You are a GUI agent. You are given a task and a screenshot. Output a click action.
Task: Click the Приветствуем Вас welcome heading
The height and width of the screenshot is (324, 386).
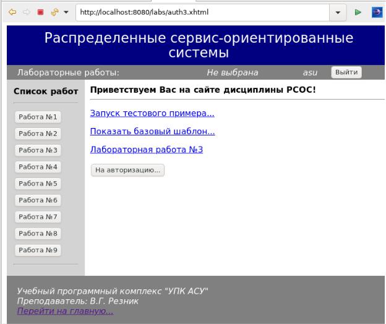click(x=203, y=90)
